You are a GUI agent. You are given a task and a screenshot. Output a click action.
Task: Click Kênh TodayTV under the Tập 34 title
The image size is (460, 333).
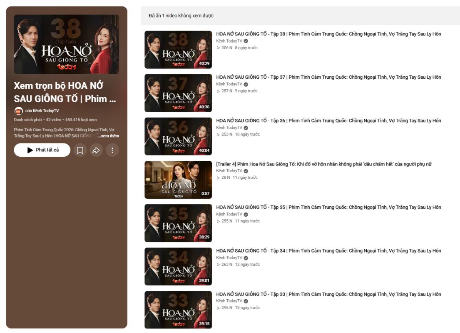pyautogui.click(x=229, y=258)
